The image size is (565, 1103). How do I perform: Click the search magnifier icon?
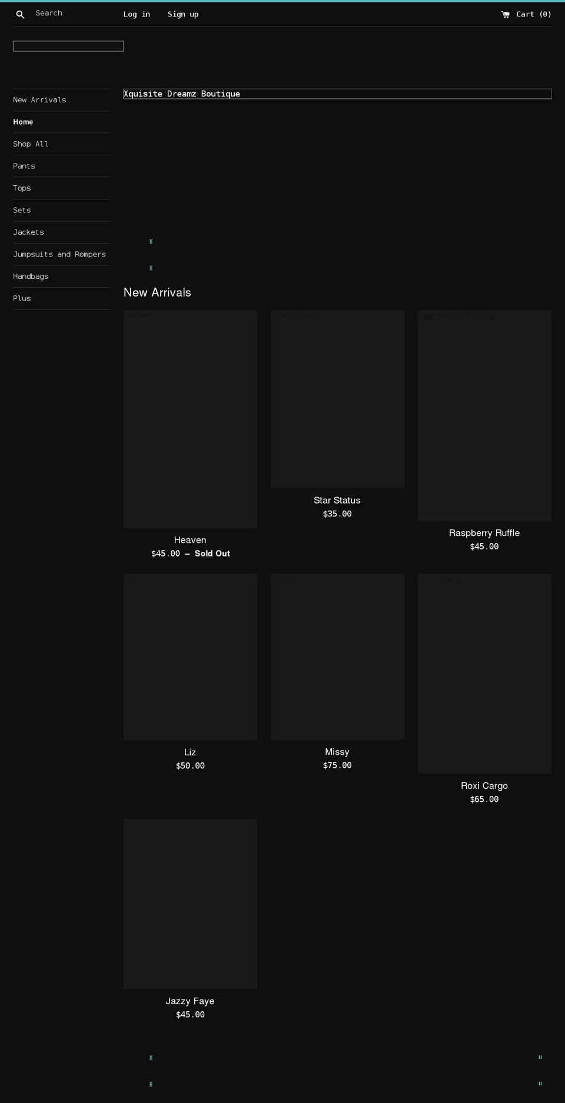pos(20,14)
